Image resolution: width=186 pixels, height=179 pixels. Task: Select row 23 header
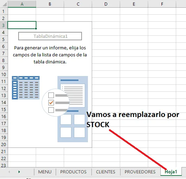[x=4, y=165]
